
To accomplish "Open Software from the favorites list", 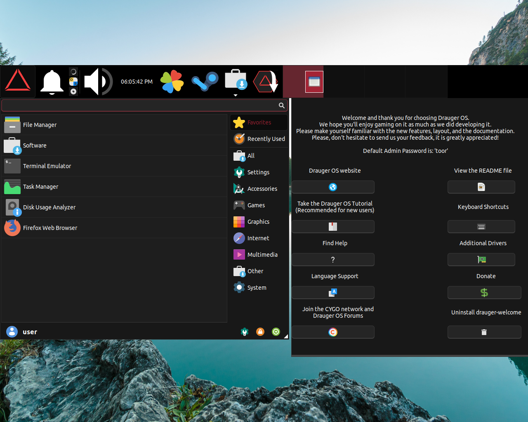I will 114,145.
